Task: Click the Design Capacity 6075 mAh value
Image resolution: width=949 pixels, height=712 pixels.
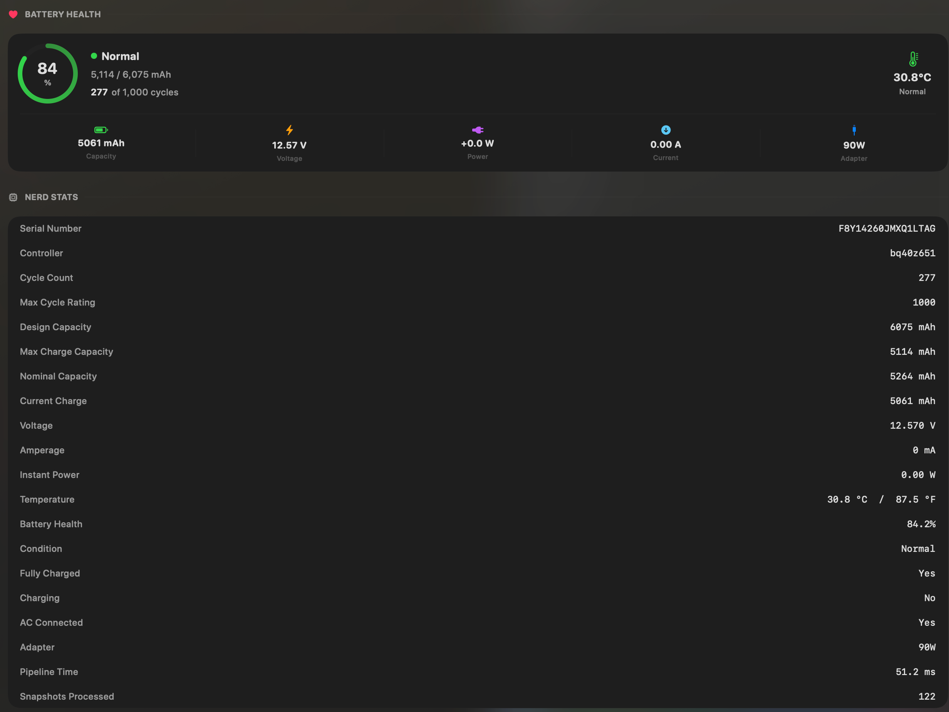Action: (912, 327)
